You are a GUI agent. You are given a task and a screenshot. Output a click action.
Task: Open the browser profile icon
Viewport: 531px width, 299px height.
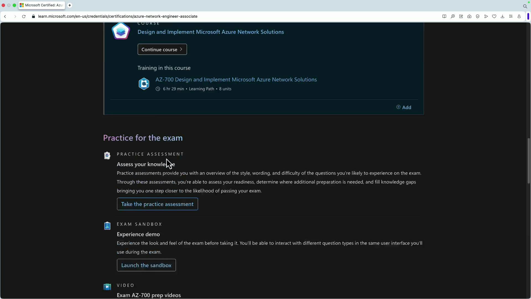[x=519, y=16]
